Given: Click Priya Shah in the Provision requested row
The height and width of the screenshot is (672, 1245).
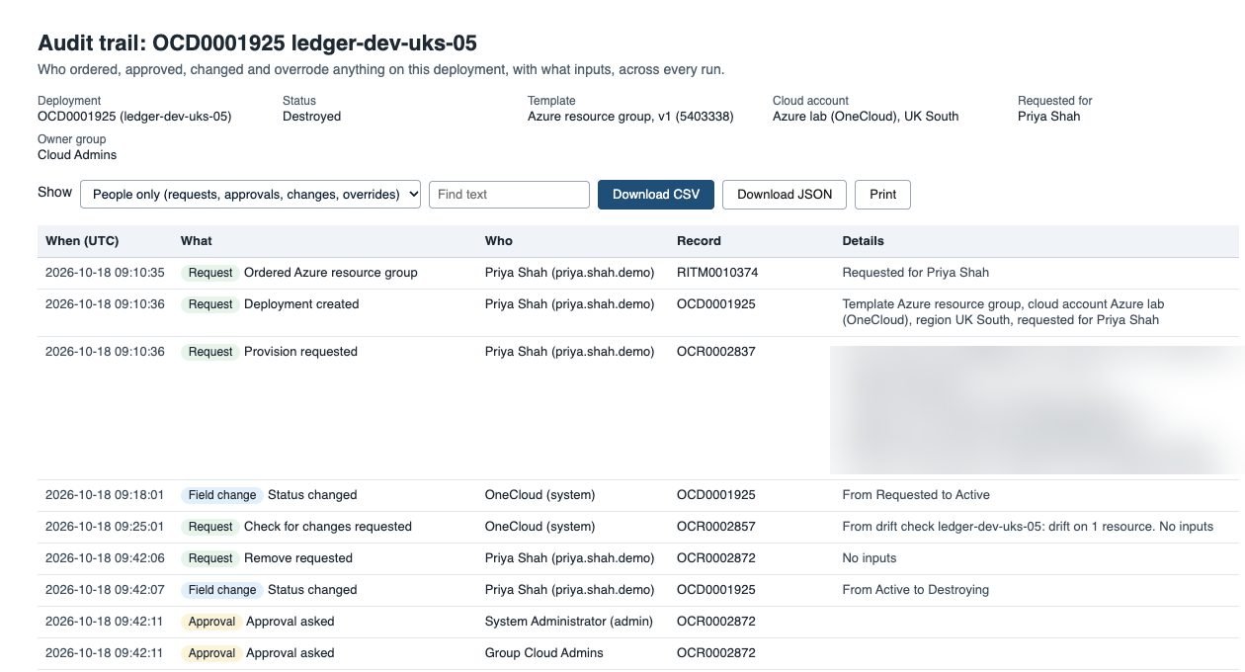Looking at the screenshot, I should tap(569, 352).
